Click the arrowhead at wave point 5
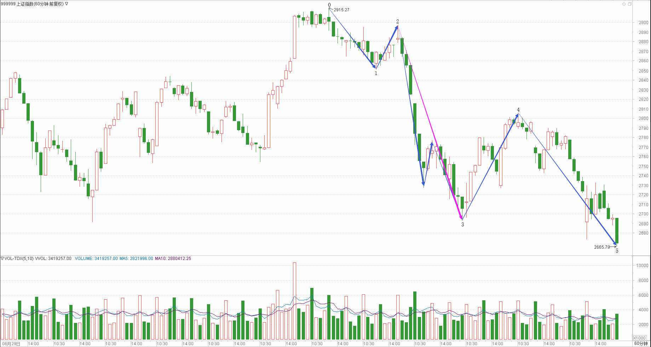This screenshot has width=651, height=347. point(616,243)
